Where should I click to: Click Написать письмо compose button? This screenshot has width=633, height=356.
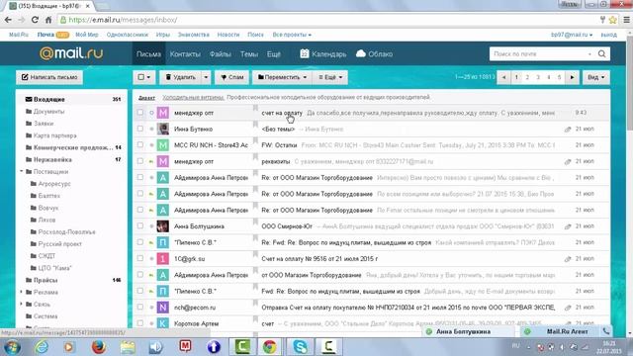(x=49, y=77)
